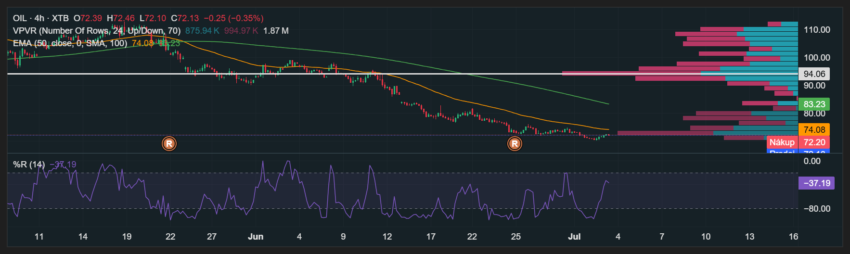Select the %R (14) indicator legend
Image resolution: width=850 pixels, height=254 pixels.
tap(29, 165)
